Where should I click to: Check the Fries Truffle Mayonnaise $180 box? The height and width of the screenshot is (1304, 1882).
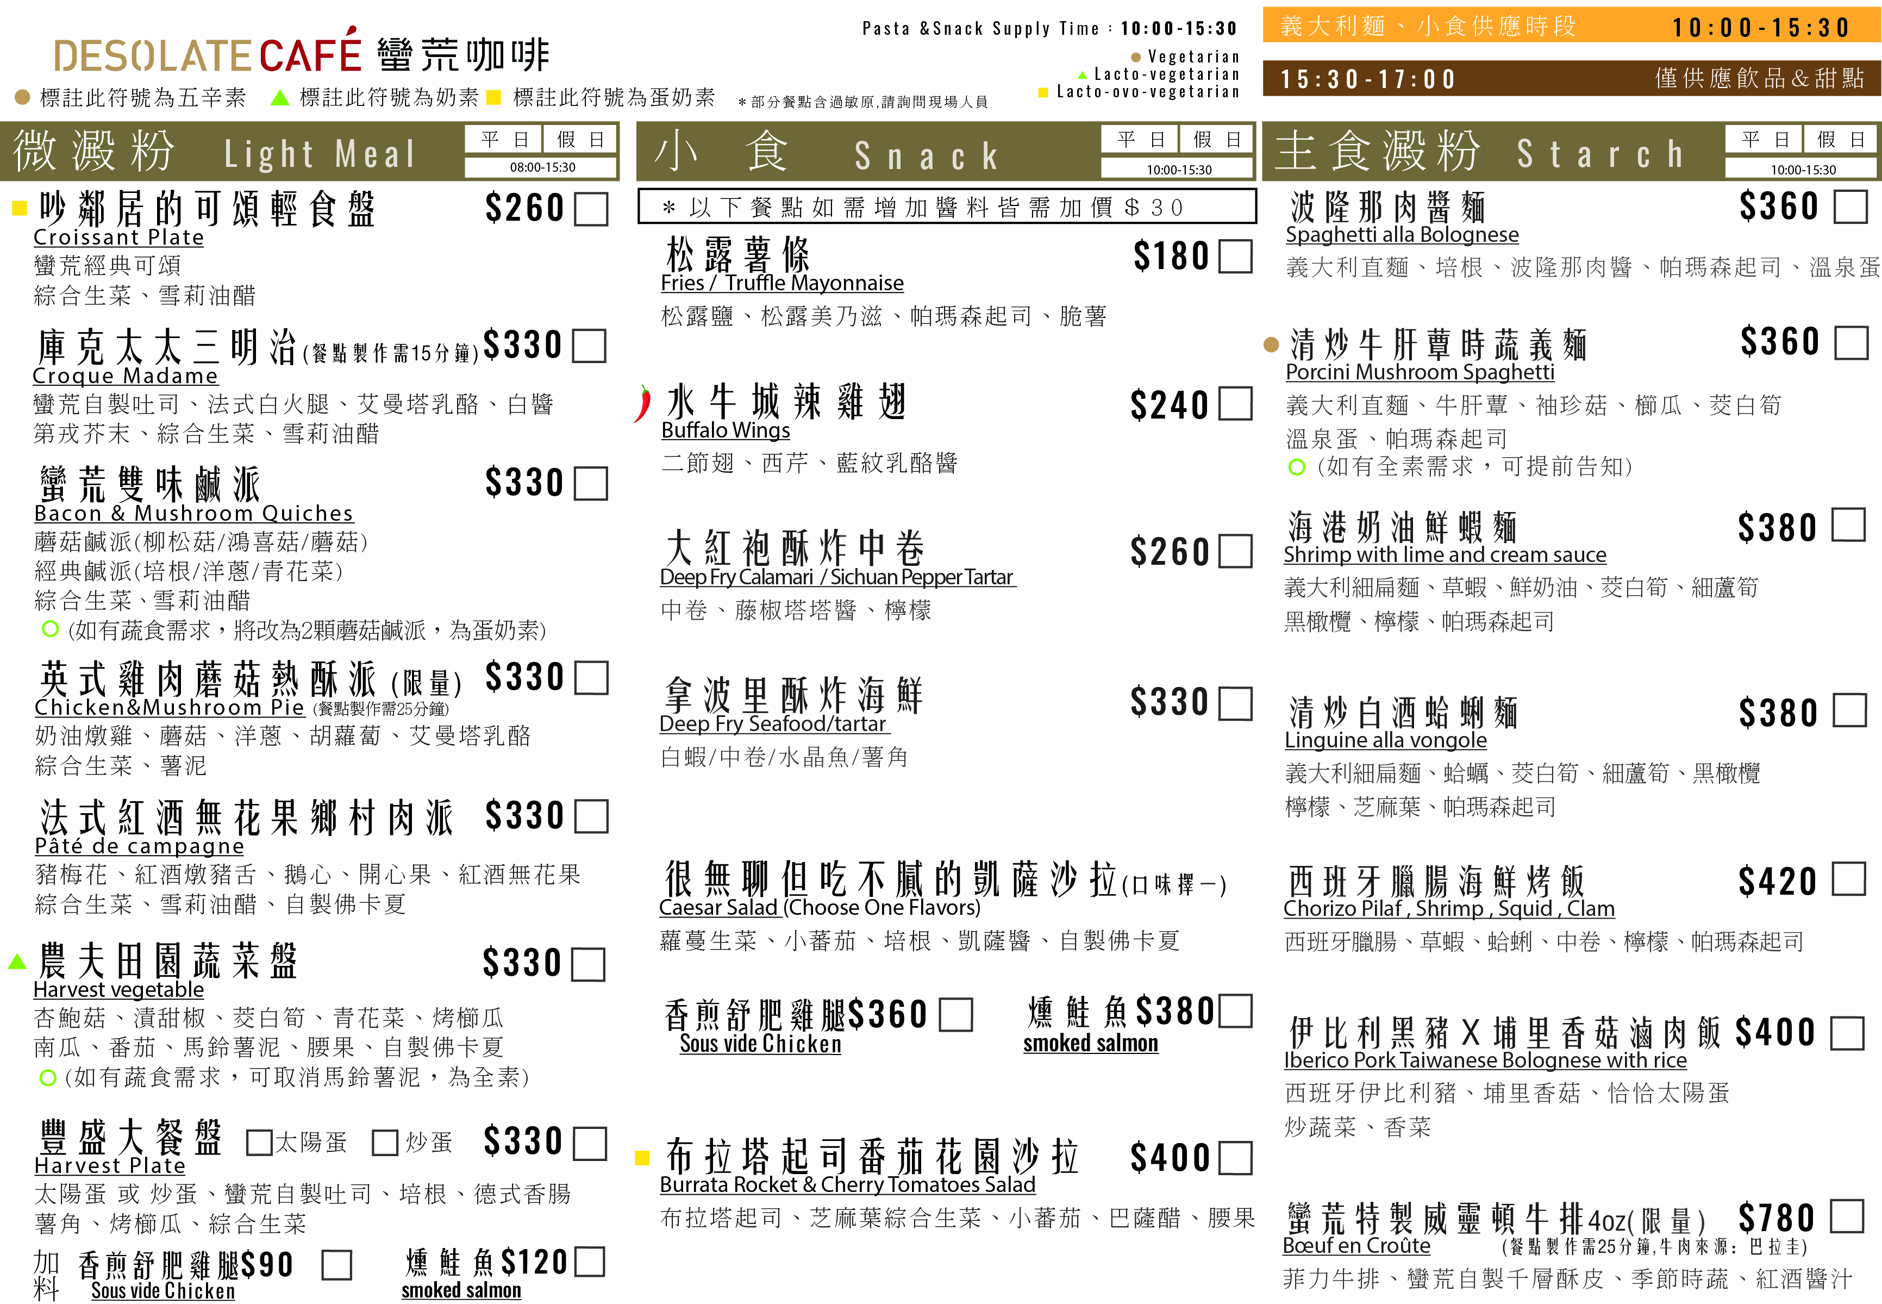(x=1235, y=257)
